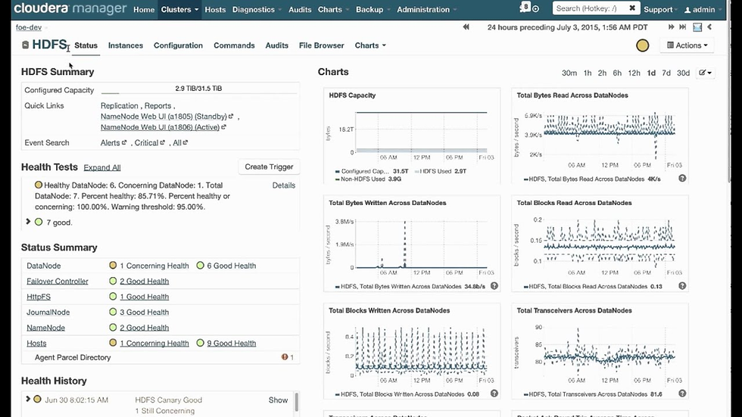Open the Actions dropdown button
Screen dimensions: 742x417
click(x=687, y=45)
